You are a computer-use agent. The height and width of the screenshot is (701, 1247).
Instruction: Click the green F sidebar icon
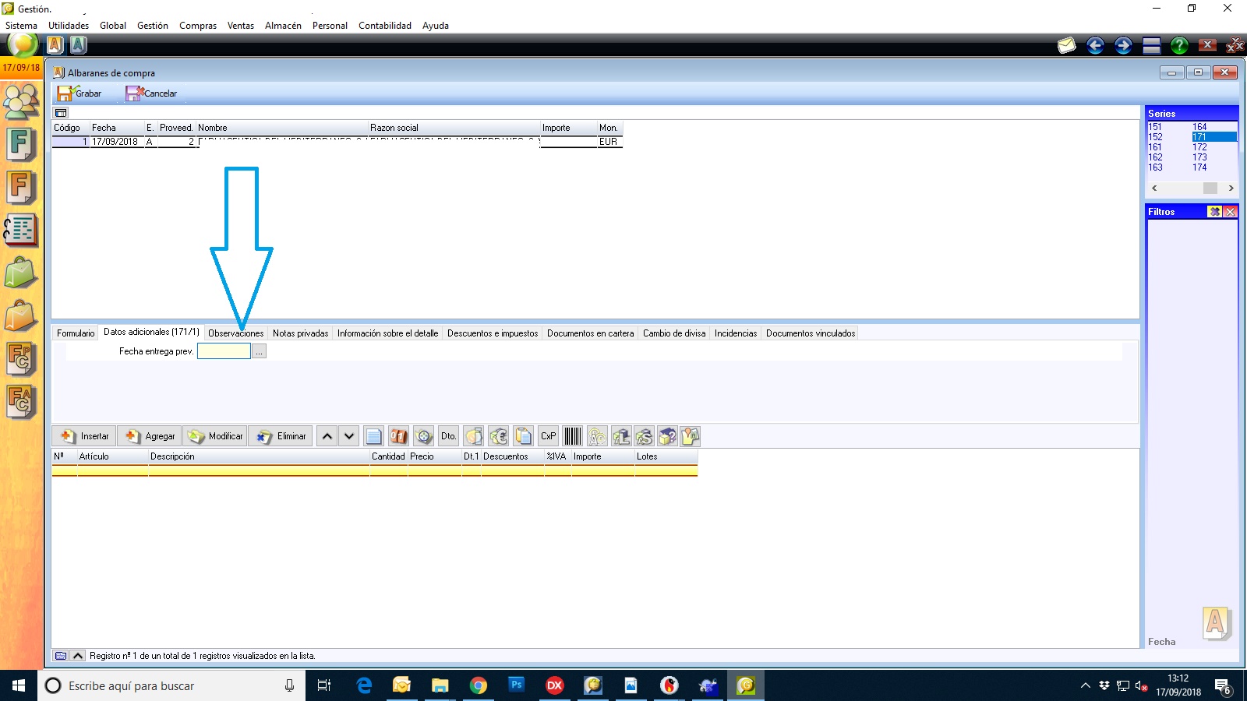click(21, 143)
